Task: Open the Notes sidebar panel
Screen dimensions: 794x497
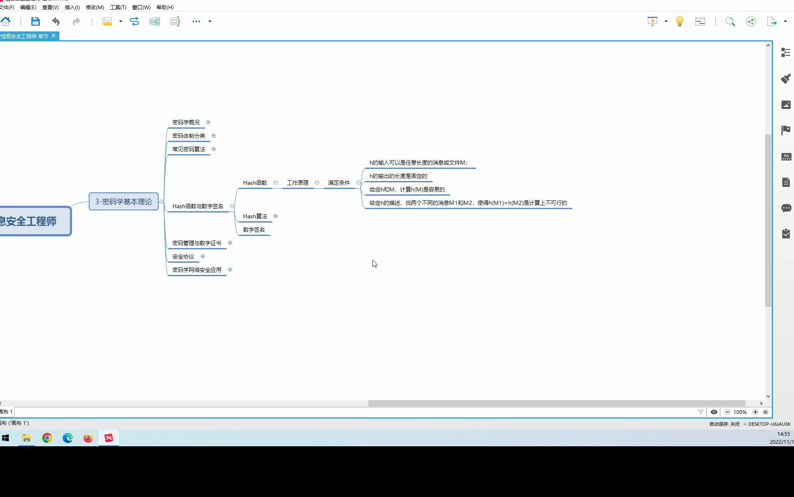Action: coord(786,182)
